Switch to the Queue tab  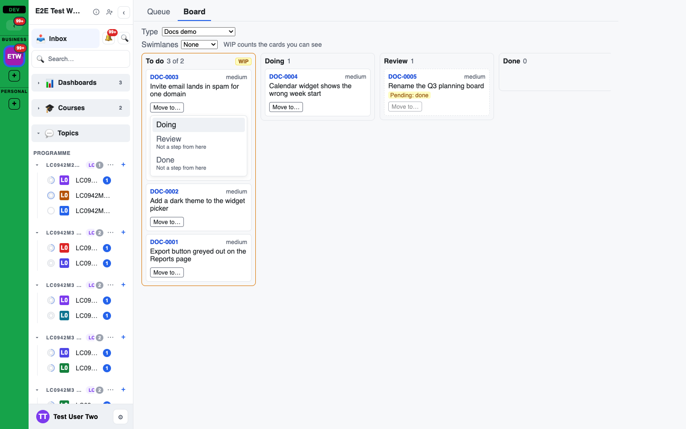(x=159, y=11)
